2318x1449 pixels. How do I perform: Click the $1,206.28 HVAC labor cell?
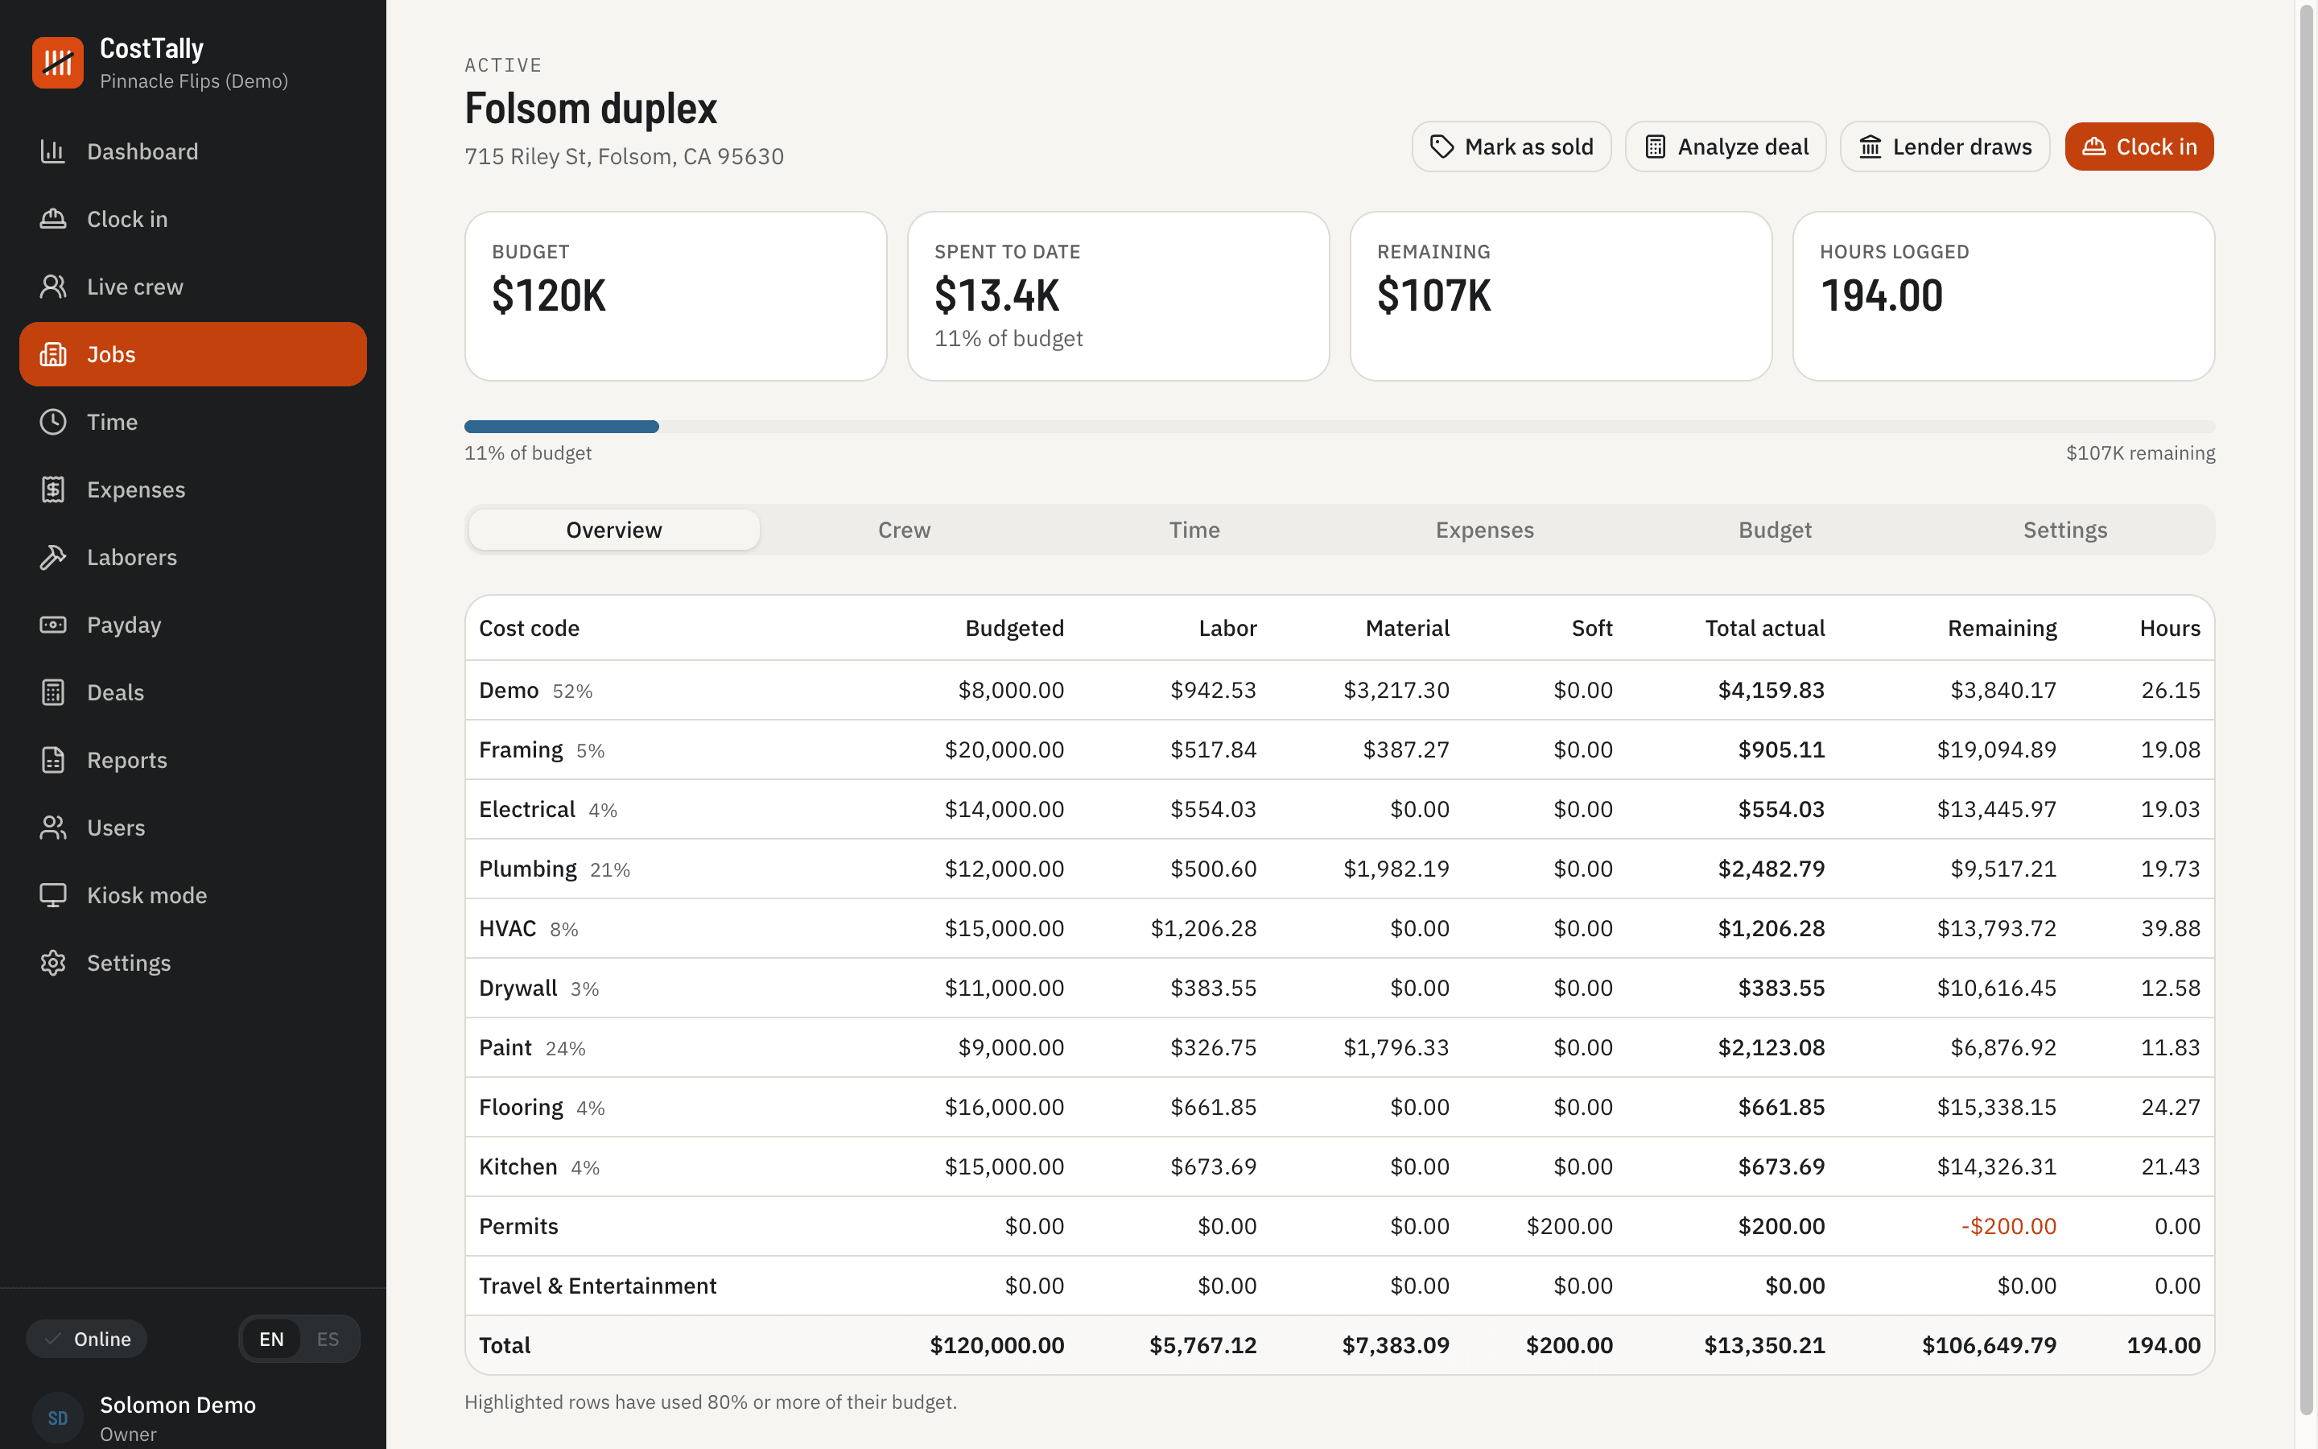[x=1203, y=927]
